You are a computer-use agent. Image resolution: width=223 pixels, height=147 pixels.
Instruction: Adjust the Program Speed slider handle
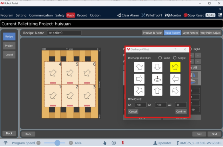[57, 143]
